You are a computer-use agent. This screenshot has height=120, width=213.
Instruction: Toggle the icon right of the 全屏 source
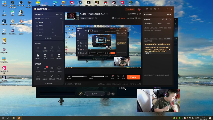pos(55,36)
